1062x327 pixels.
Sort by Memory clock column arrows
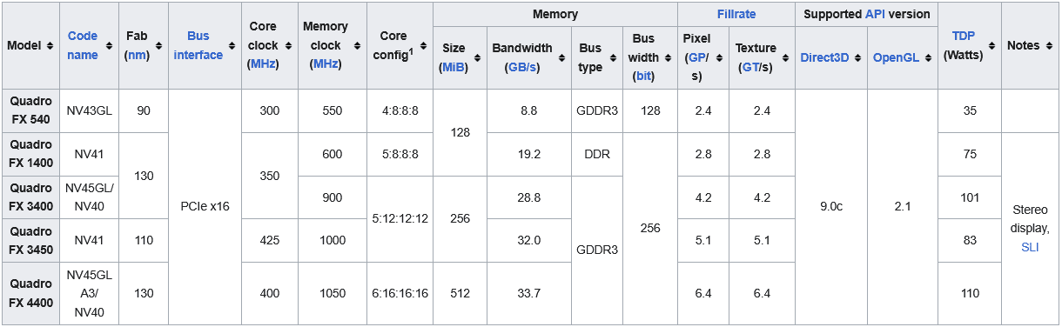[357, 45]
